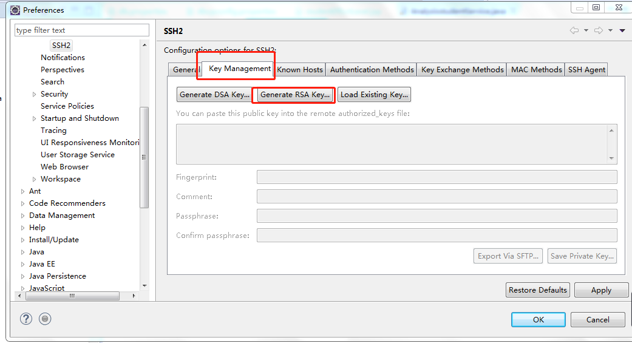Expand the Help tree node

click(22, 228)
